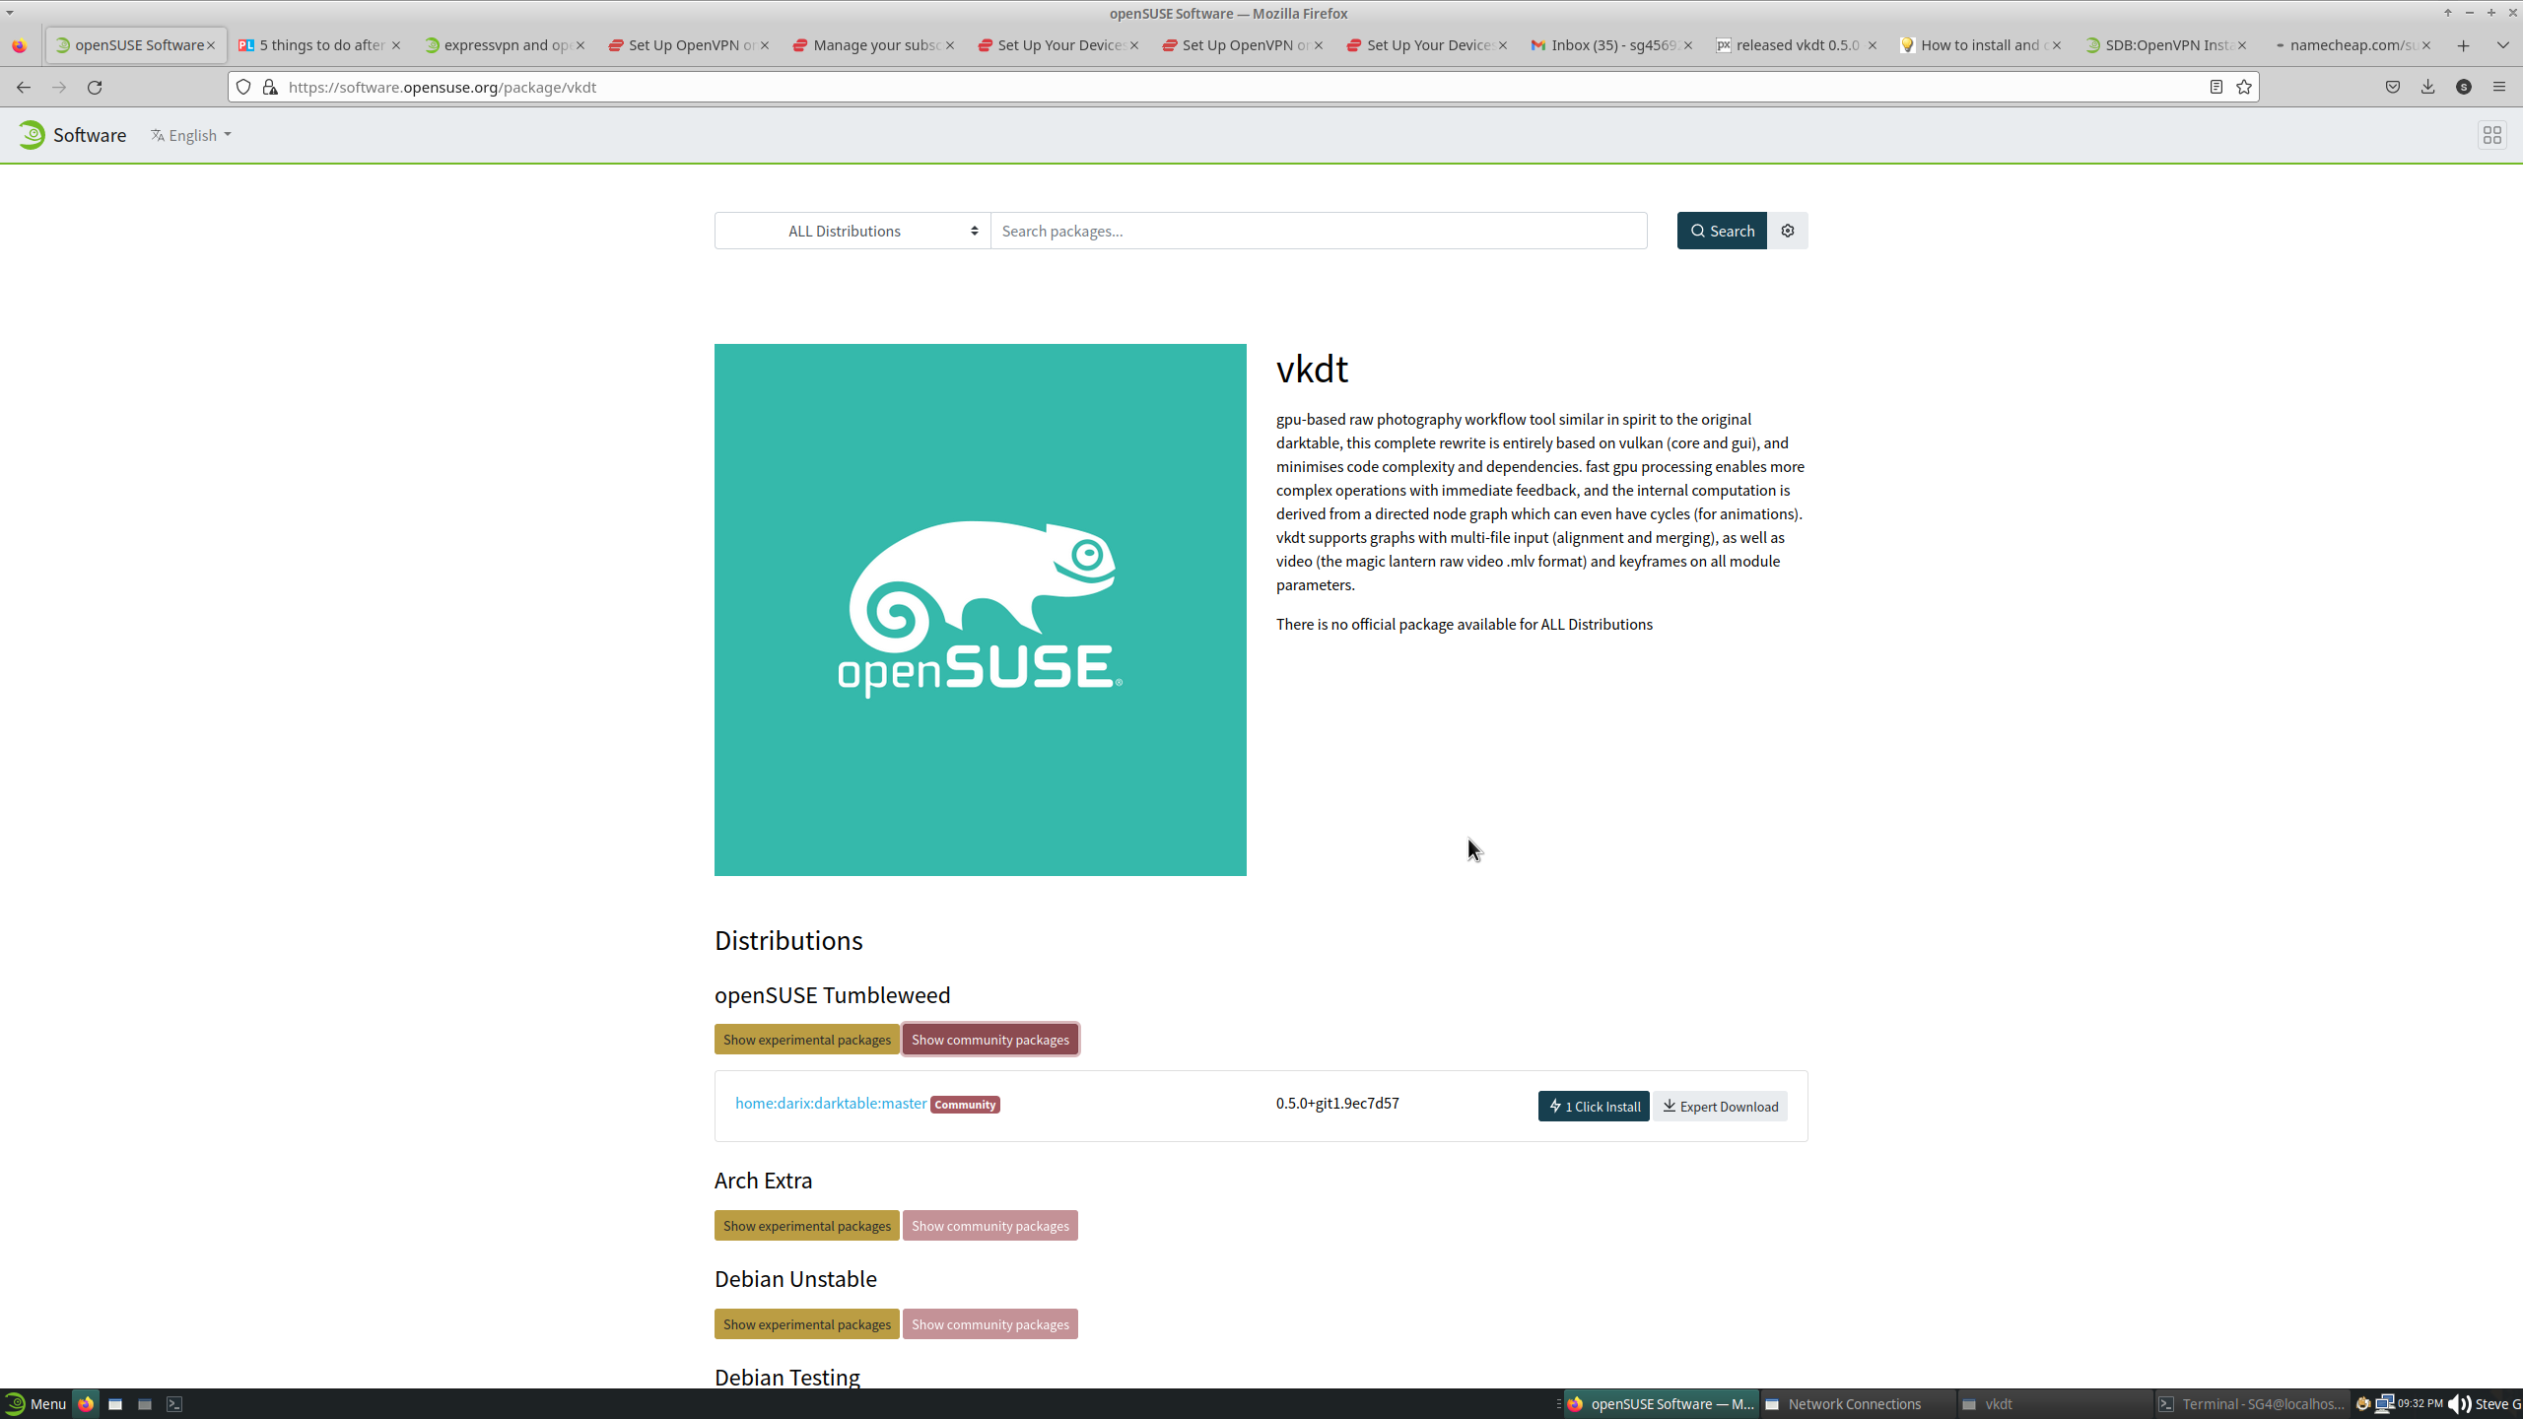Click the Community badge
The width and height of the screenshot is (2523, 1419).
966,1105
